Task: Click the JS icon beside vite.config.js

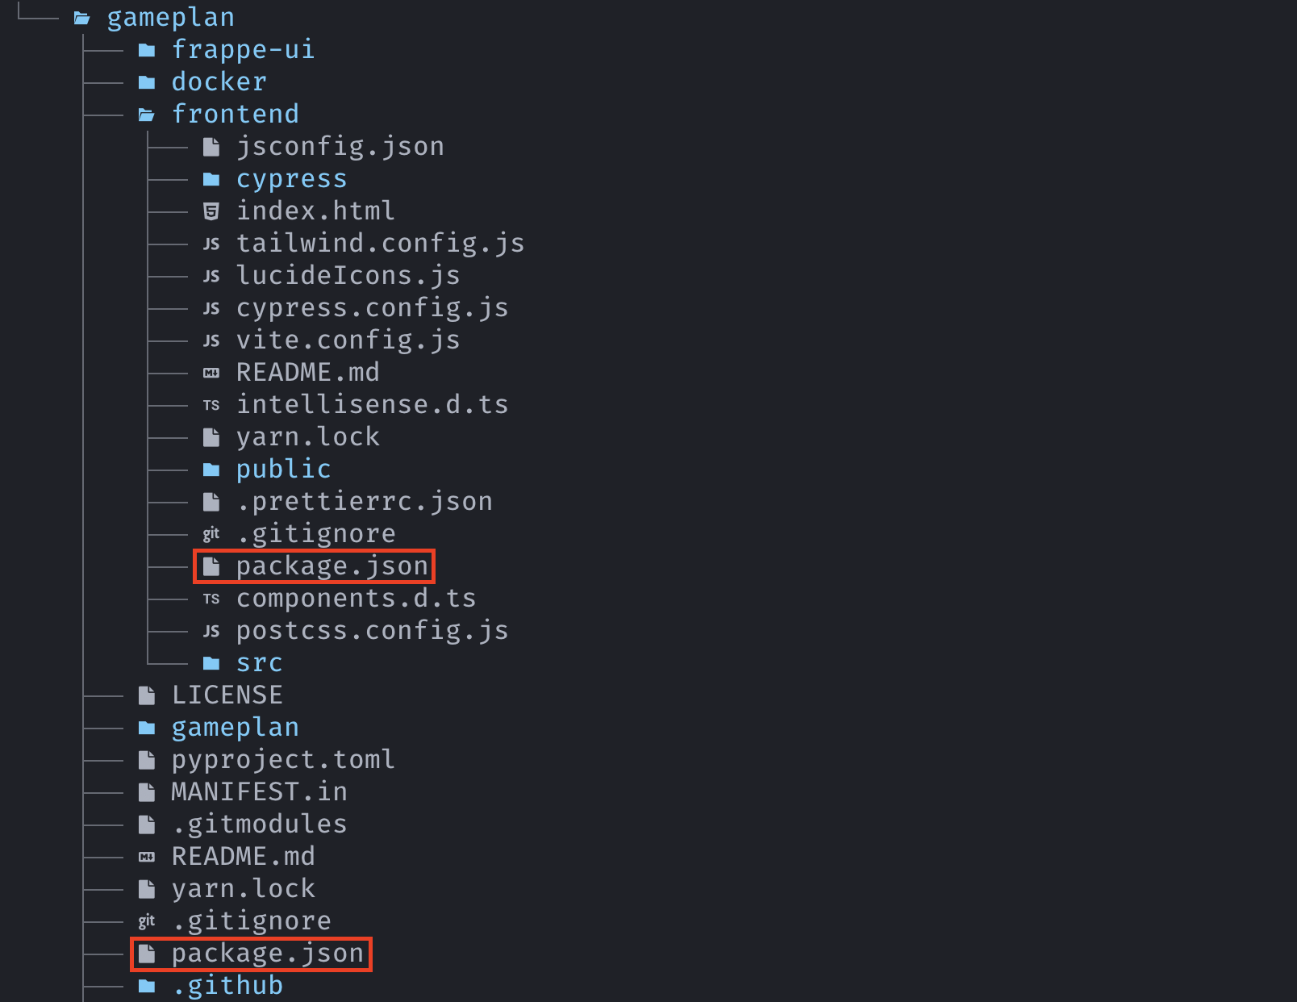Action: [211, 340]
